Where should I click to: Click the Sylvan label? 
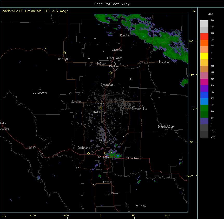pos(101,64)
